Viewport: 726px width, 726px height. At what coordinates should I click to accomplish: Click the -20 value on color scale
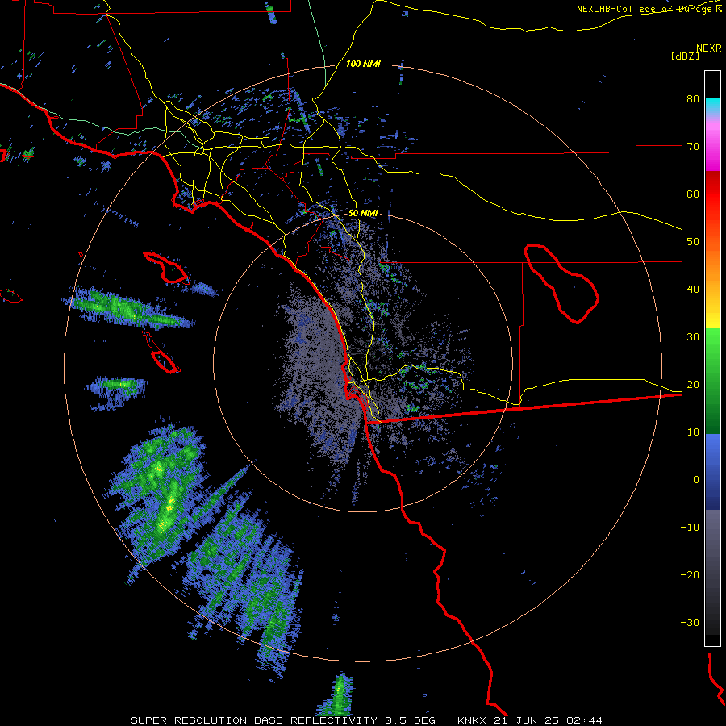690,575
